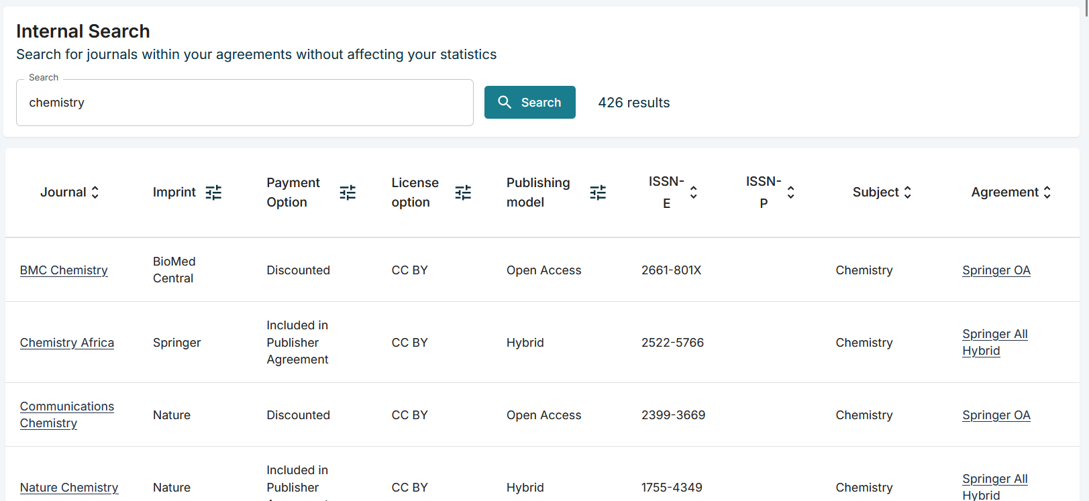Click the 426 results count
1089x501 pixels.
click(634, 103)
